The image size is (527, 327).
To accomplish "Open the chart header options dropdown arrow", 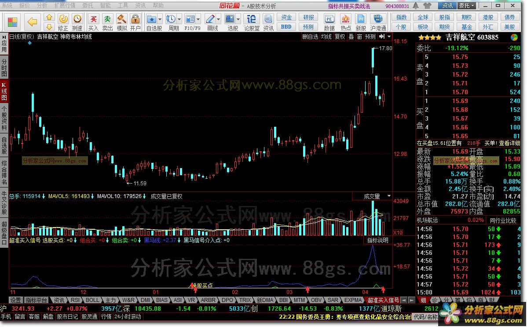I will point(389,37).
